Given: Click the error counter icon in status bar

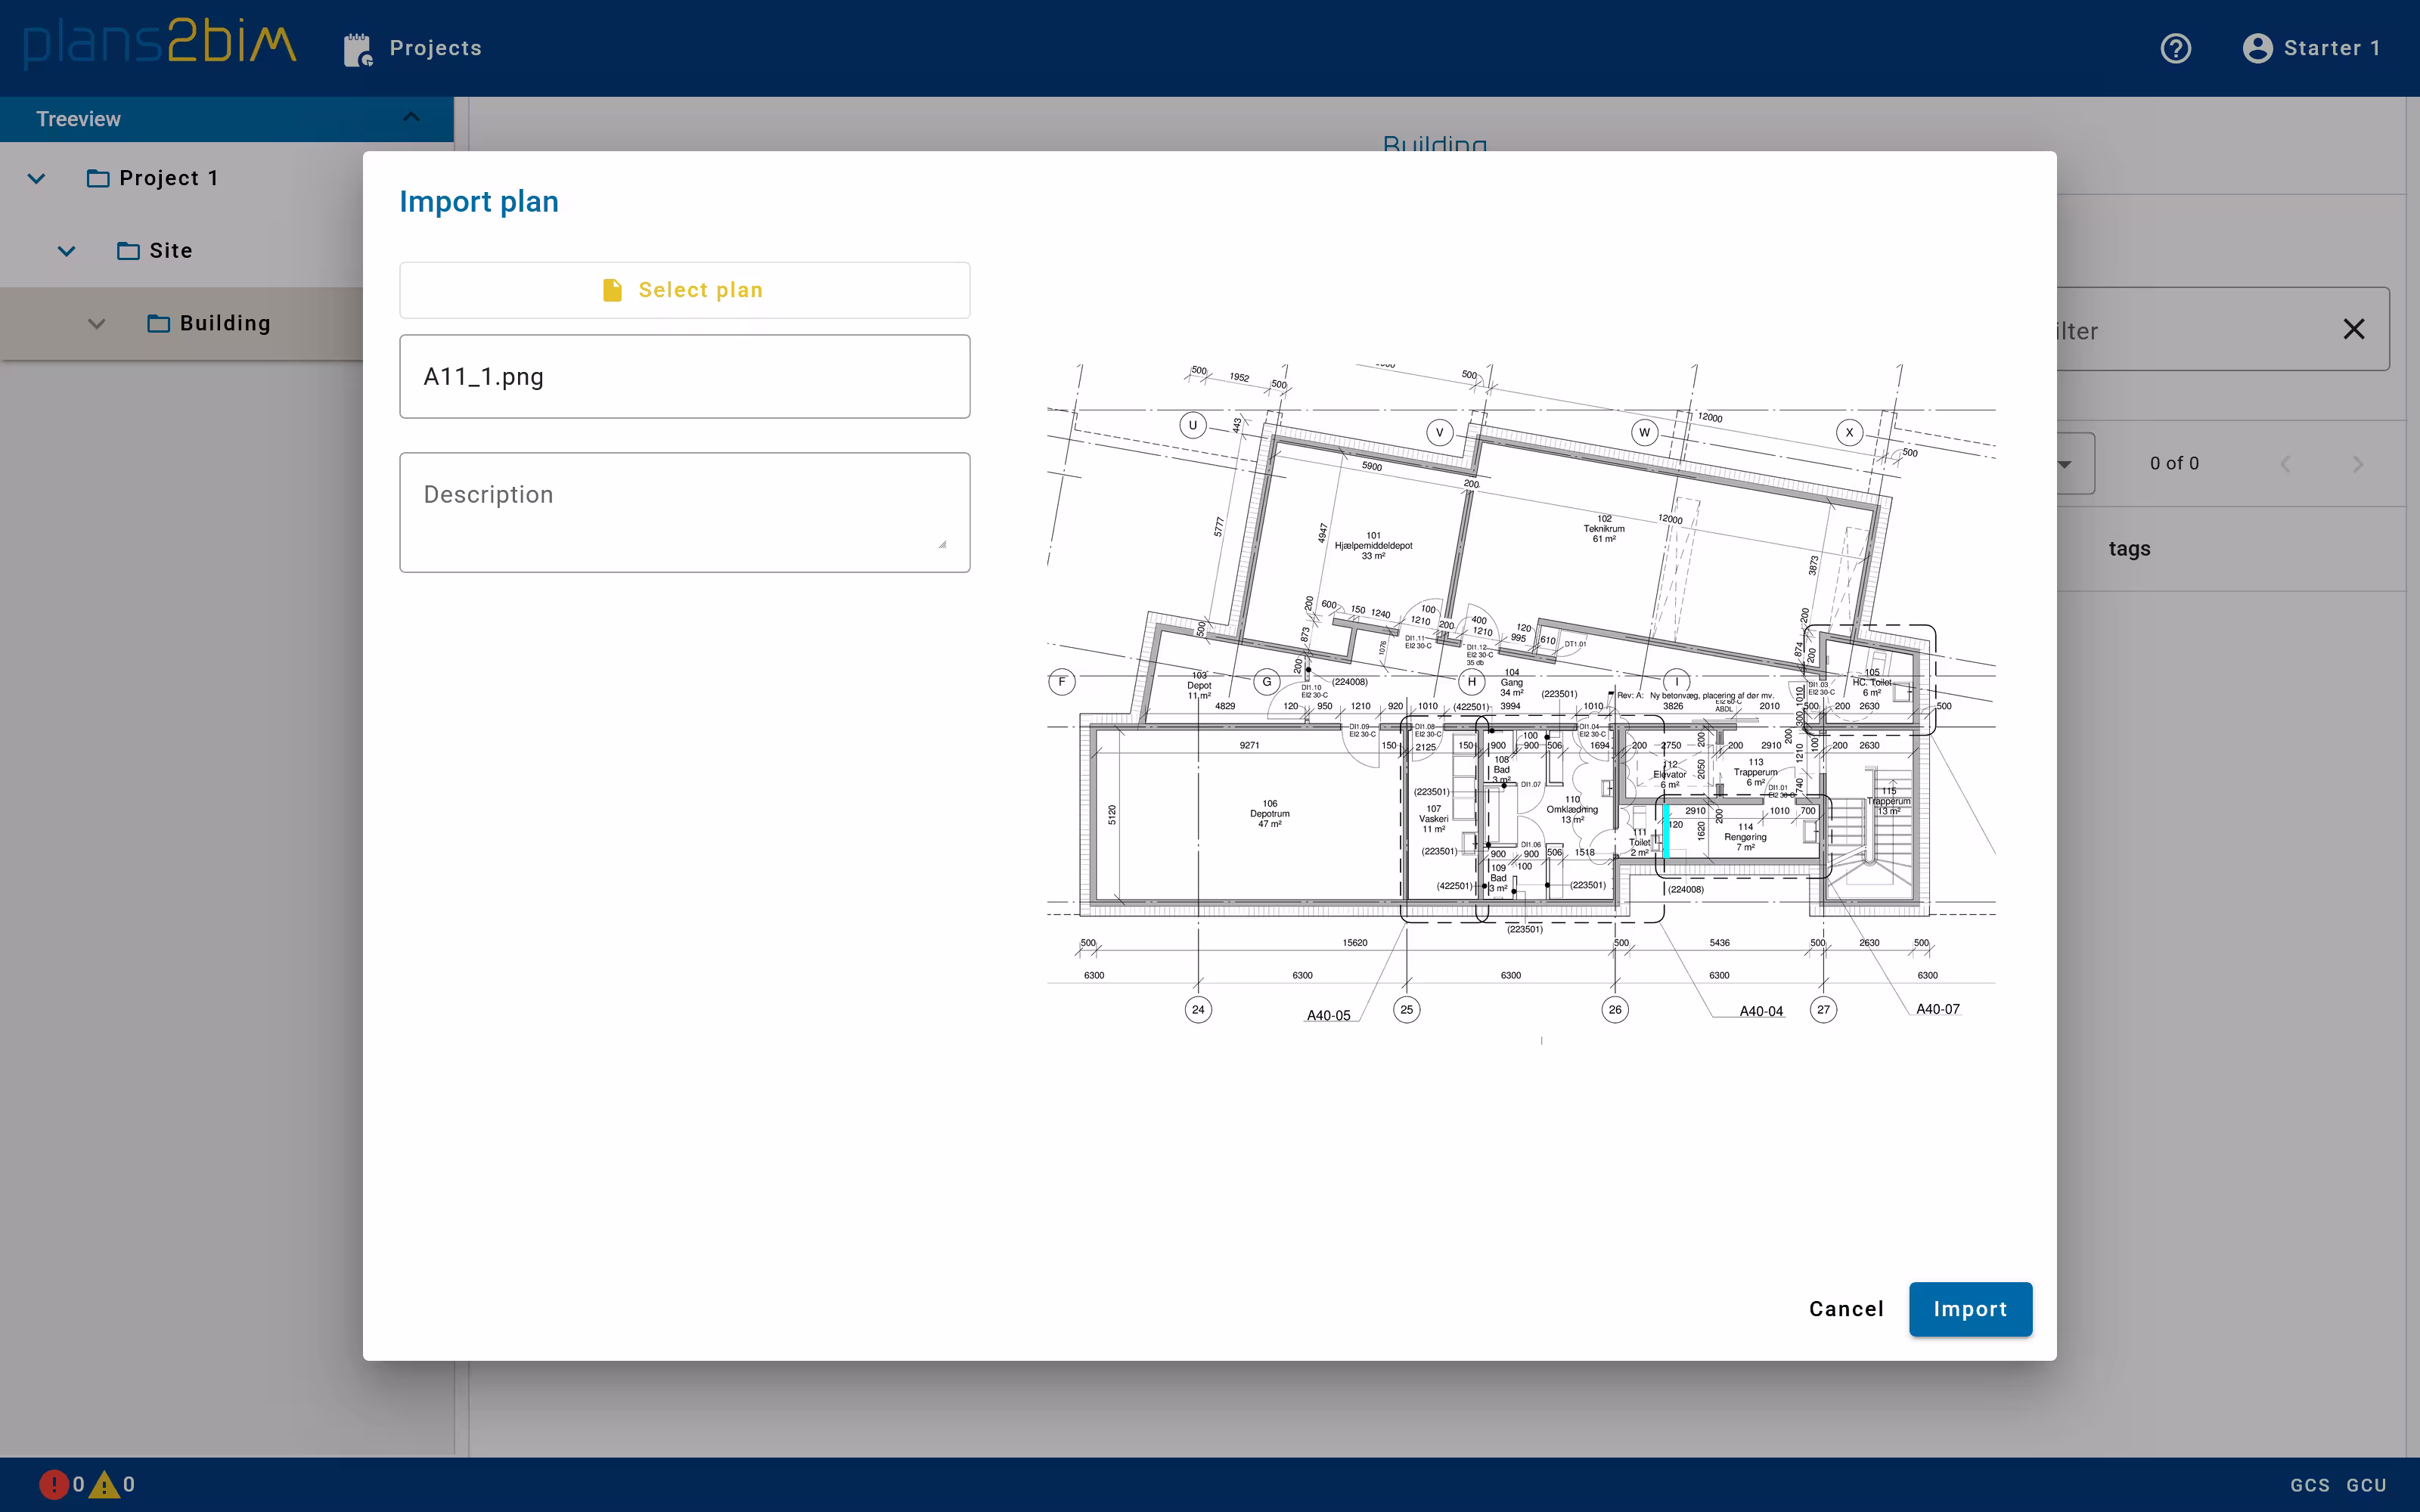Looking at the screenshot, I should pyautogui.click(x=55, y=1483).
